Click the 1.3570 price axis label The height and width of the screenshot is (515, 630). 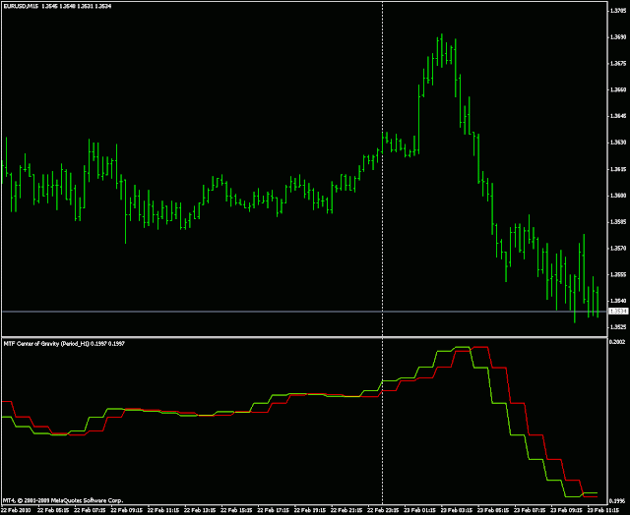pos(618,249)
